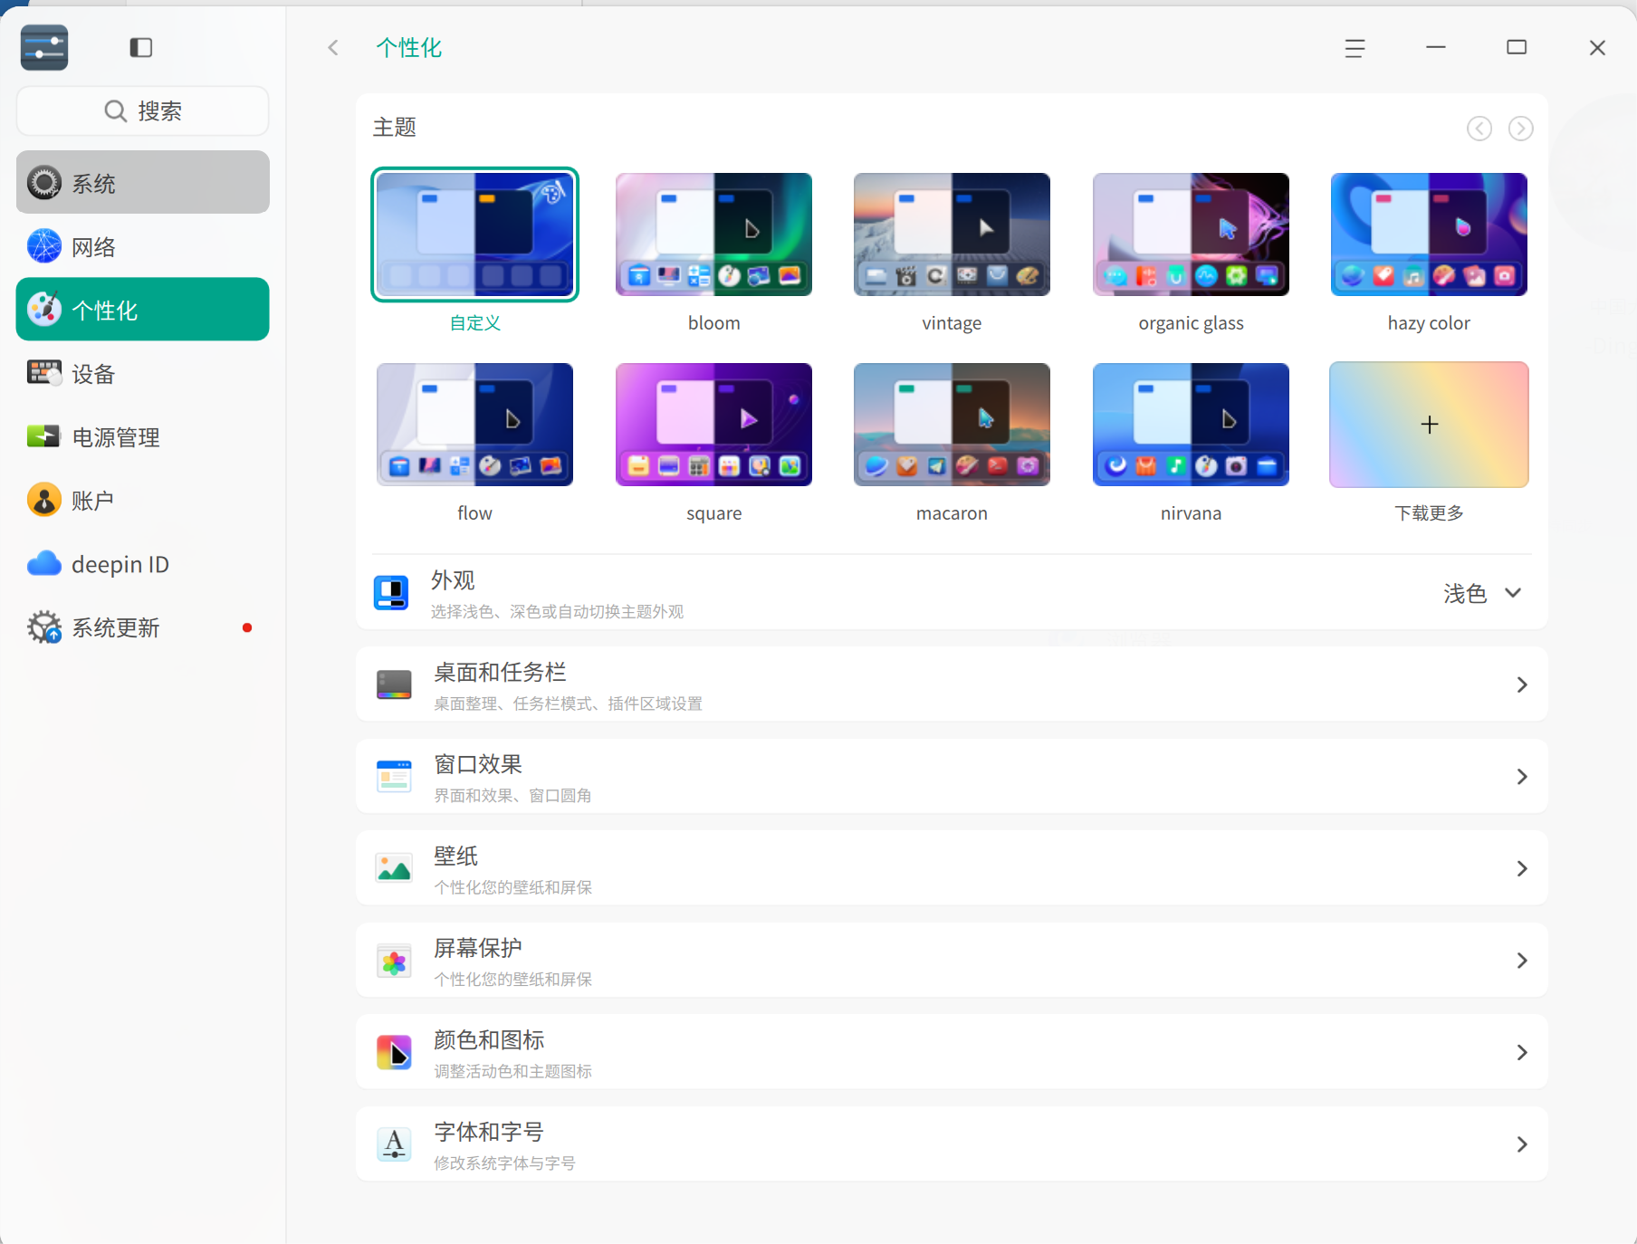Select the vintage theme thumbnail
The height and width of the screenshot is (1244, 1637).
point(952,234)
